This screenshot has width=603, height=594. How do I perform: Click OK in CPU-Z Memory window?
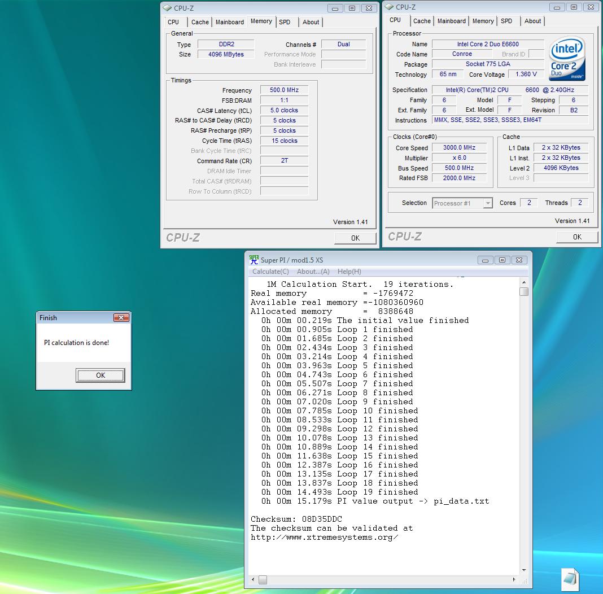pos(355,238)
